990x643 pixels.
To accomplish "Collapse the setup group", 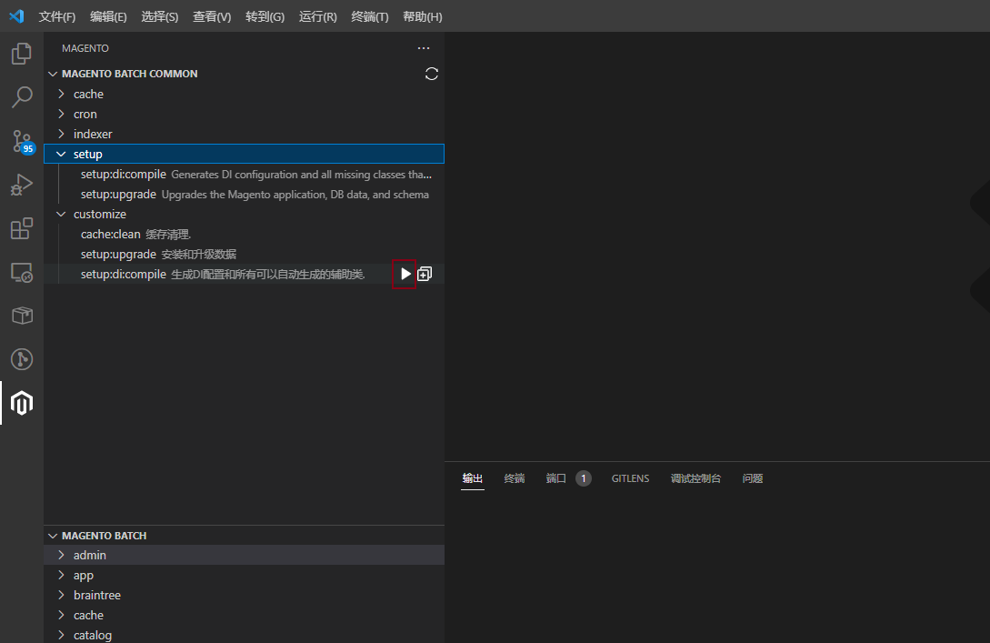I will click(61, 154).
